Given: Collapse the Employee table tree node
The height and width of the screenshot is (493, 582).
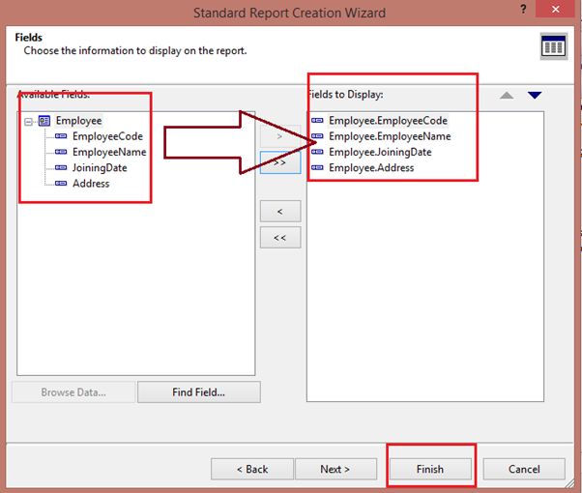Looking at the screenshot, I should click(x=28, y=122).
